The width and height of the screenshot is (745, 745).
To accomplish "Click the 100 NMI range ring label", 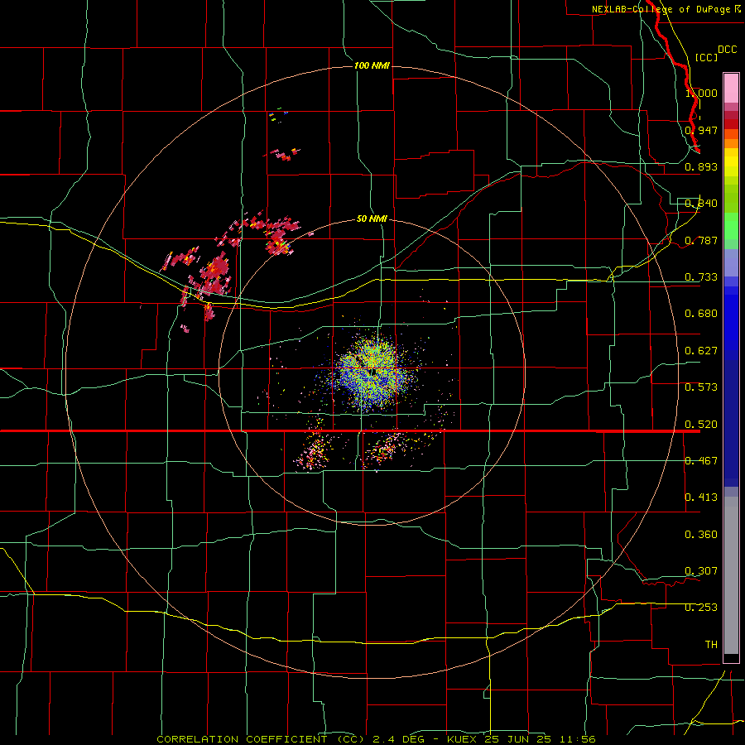I will 372,65.
